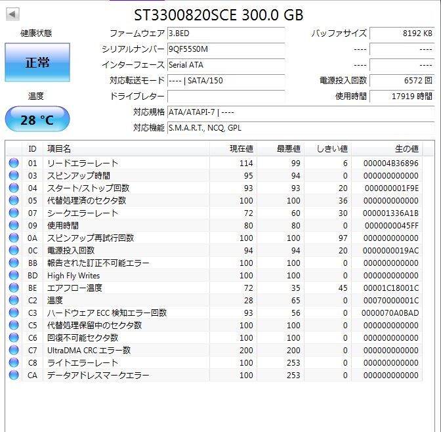The image size is (441, 432).
Task: Click the 健康状態 label
Action: click(36, 33)
